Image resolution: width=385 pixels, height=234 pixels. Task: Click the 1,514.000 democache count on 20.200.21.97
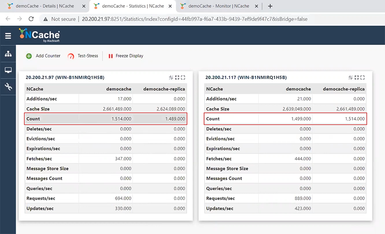[x=121, y=119]
